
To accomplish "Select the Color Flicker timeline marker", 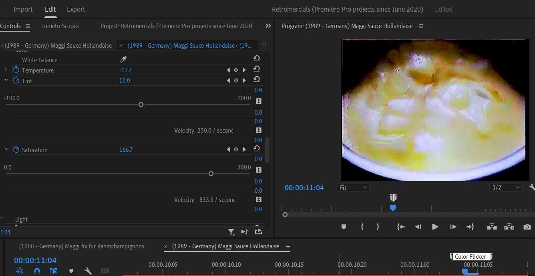I will click(471, 257).
